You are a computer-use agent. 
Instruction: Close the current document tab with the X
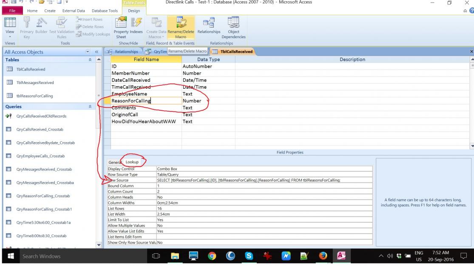pos(471,52)
